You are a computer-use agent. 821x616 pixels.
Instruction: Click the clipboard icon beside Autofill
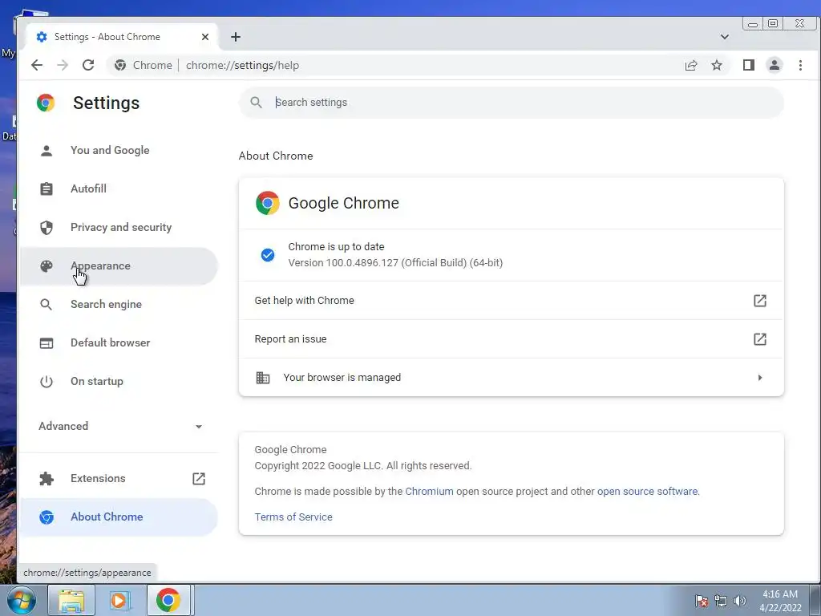[47, 188]
